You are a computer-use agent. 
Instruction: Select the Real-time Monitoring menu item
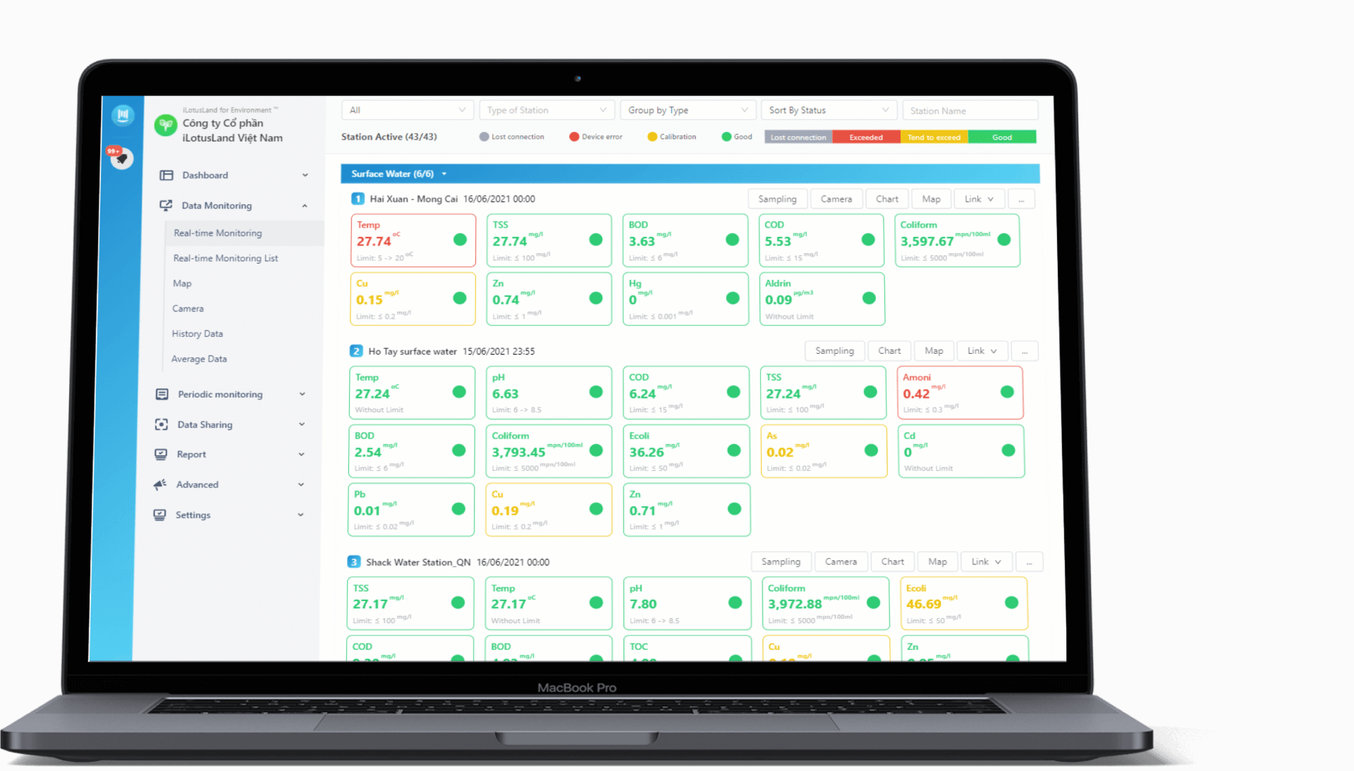click(x=218, y=233)
